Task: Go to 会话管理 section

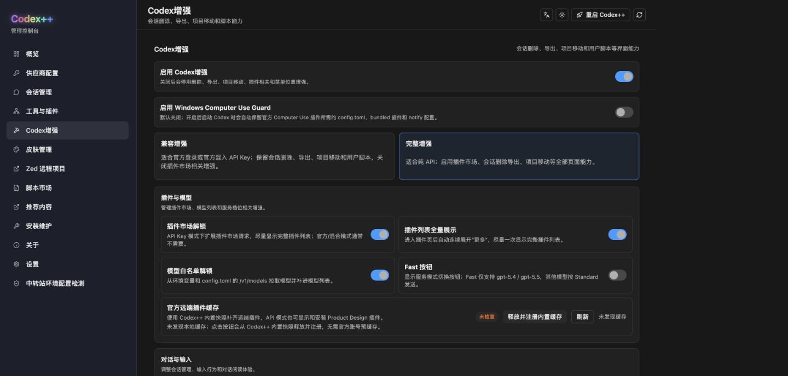Action: (67, 92)
